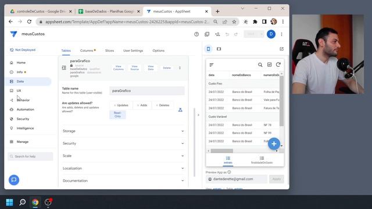Open Manage in the sidebar
This screenshot has width=372, height=209.
23,142
